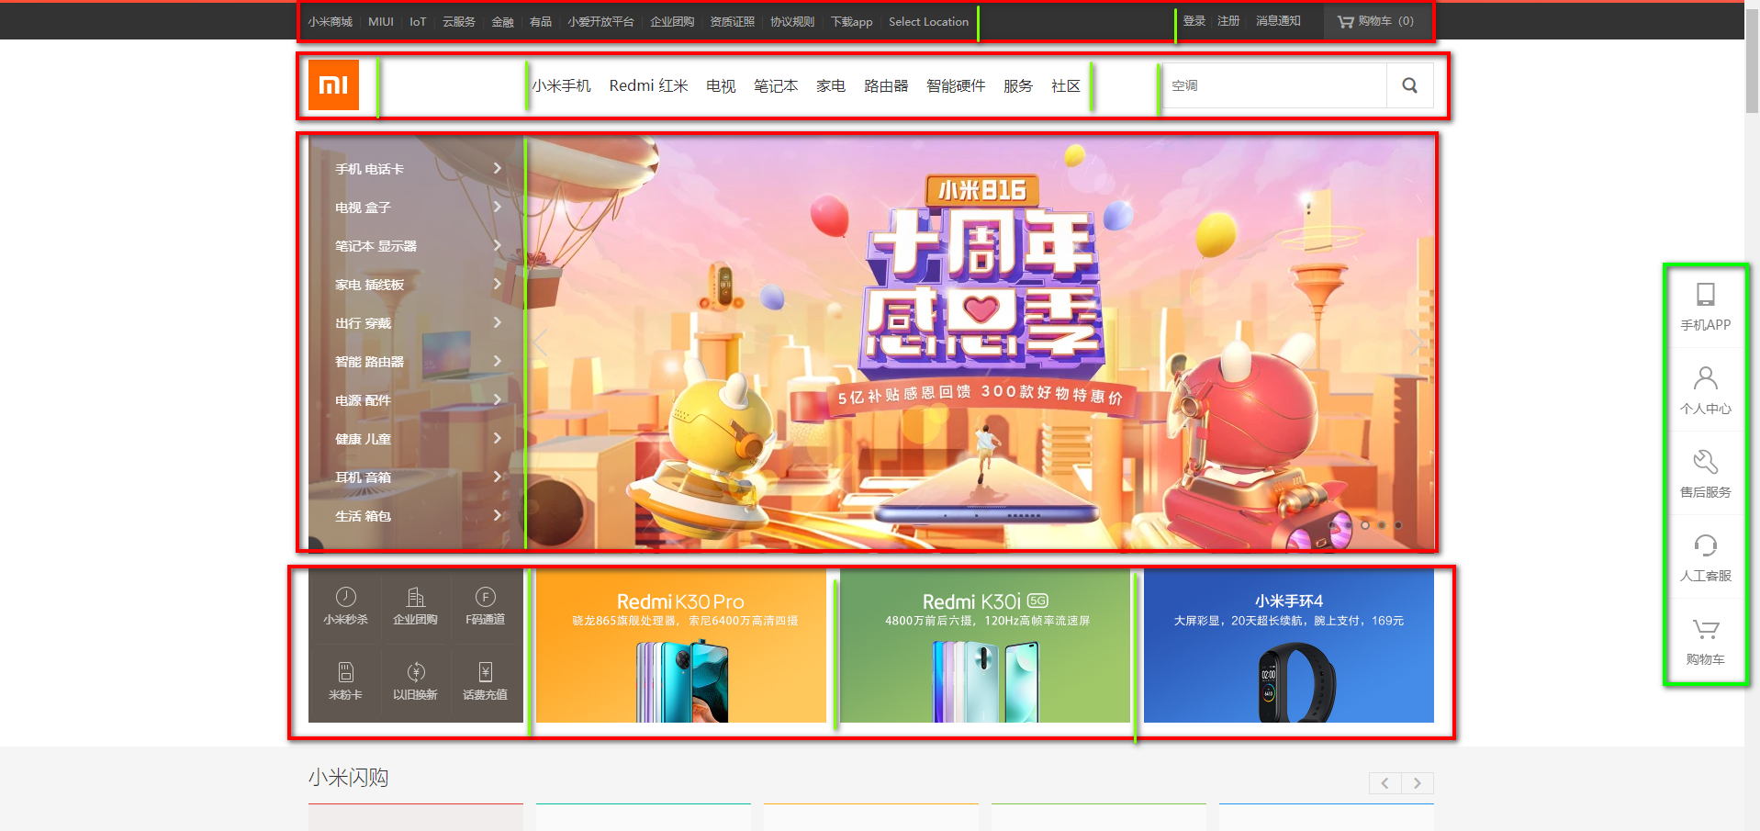Viewport: 1760px width, 831px height.
Task: Expand 手机 电话卡 category
Action: click(x=416, y=169)
